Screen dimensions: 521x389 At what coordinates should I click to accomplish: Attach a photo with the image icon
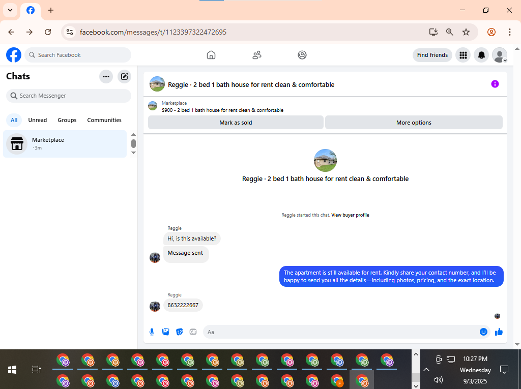pos(165,332)
